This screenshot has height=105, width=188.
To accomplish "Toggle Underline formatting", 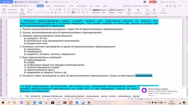I will (x=34, y=12).
